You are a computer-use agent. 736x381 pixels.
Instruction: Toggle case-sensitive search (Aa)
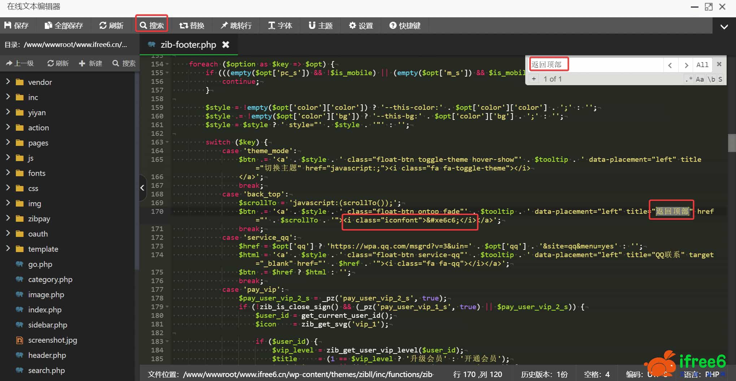point(700,79)
